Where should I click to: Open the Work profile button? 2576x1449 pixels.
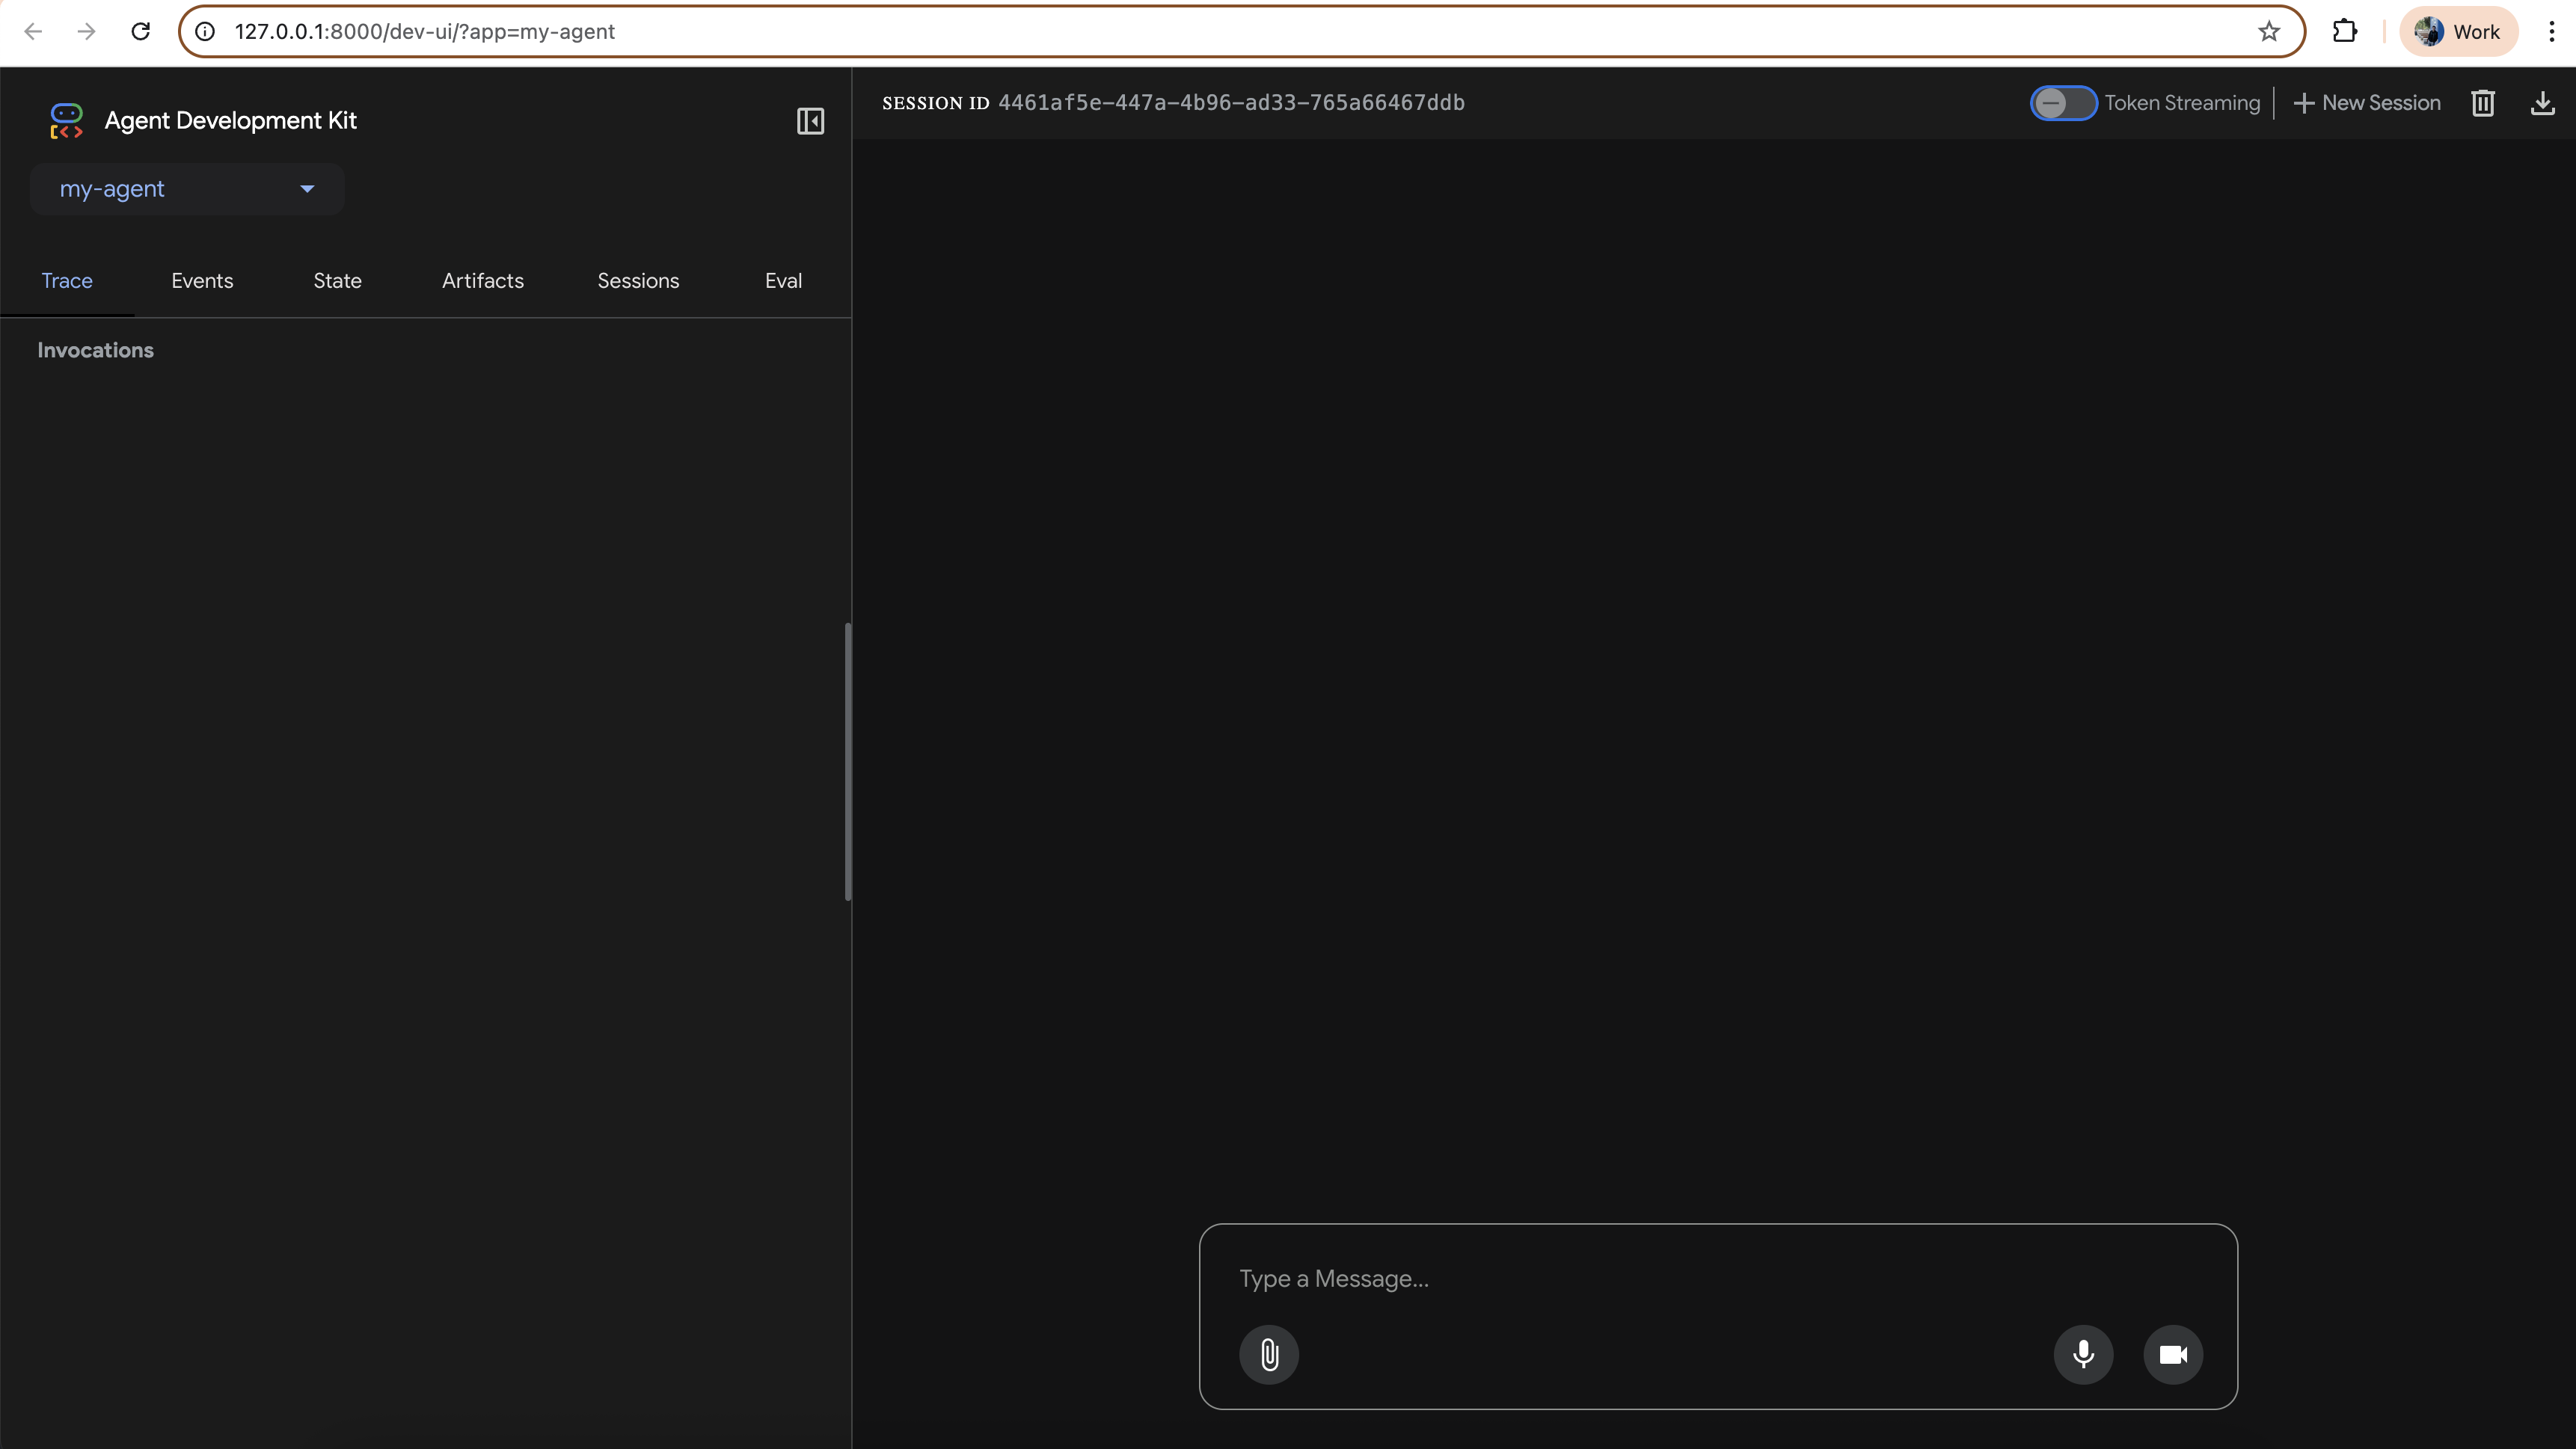click(x=2459, y=31)
